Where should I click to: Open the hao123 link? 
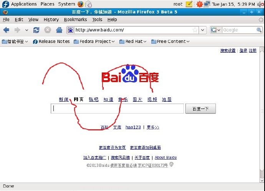pos(133,127)
